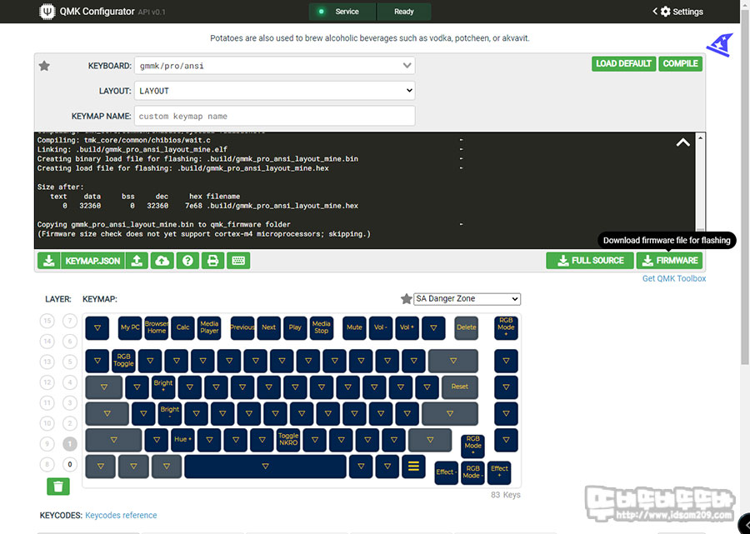Open the Get QMK Toolbox link
The height and width of the screenshot is (534, 750).
pyautogui.click(x=674, y=278)
